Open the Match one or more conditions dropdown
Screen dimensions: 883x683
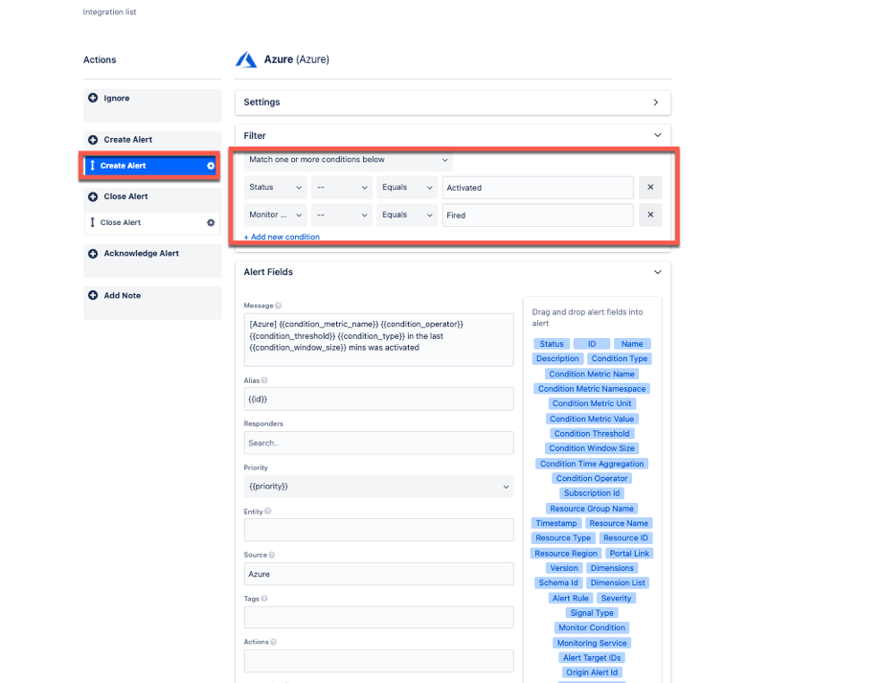348,160
